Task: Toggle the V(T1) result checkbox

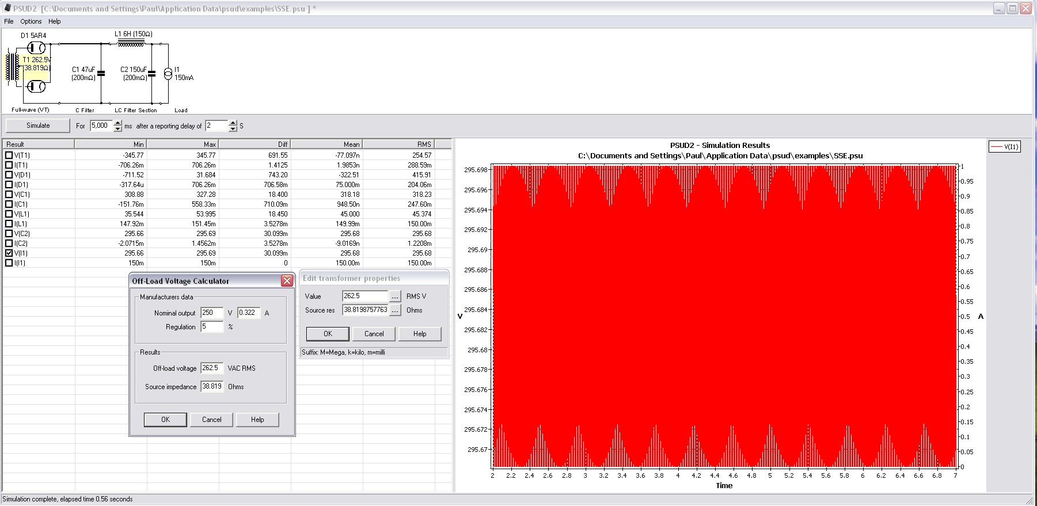Action: point(9,155)
